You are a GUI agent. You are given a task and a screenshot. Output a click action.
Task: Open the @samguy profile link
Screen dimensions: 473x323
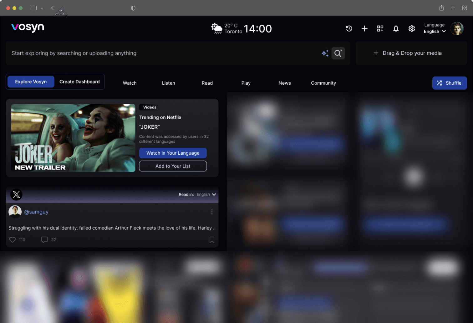pos(36,212)
